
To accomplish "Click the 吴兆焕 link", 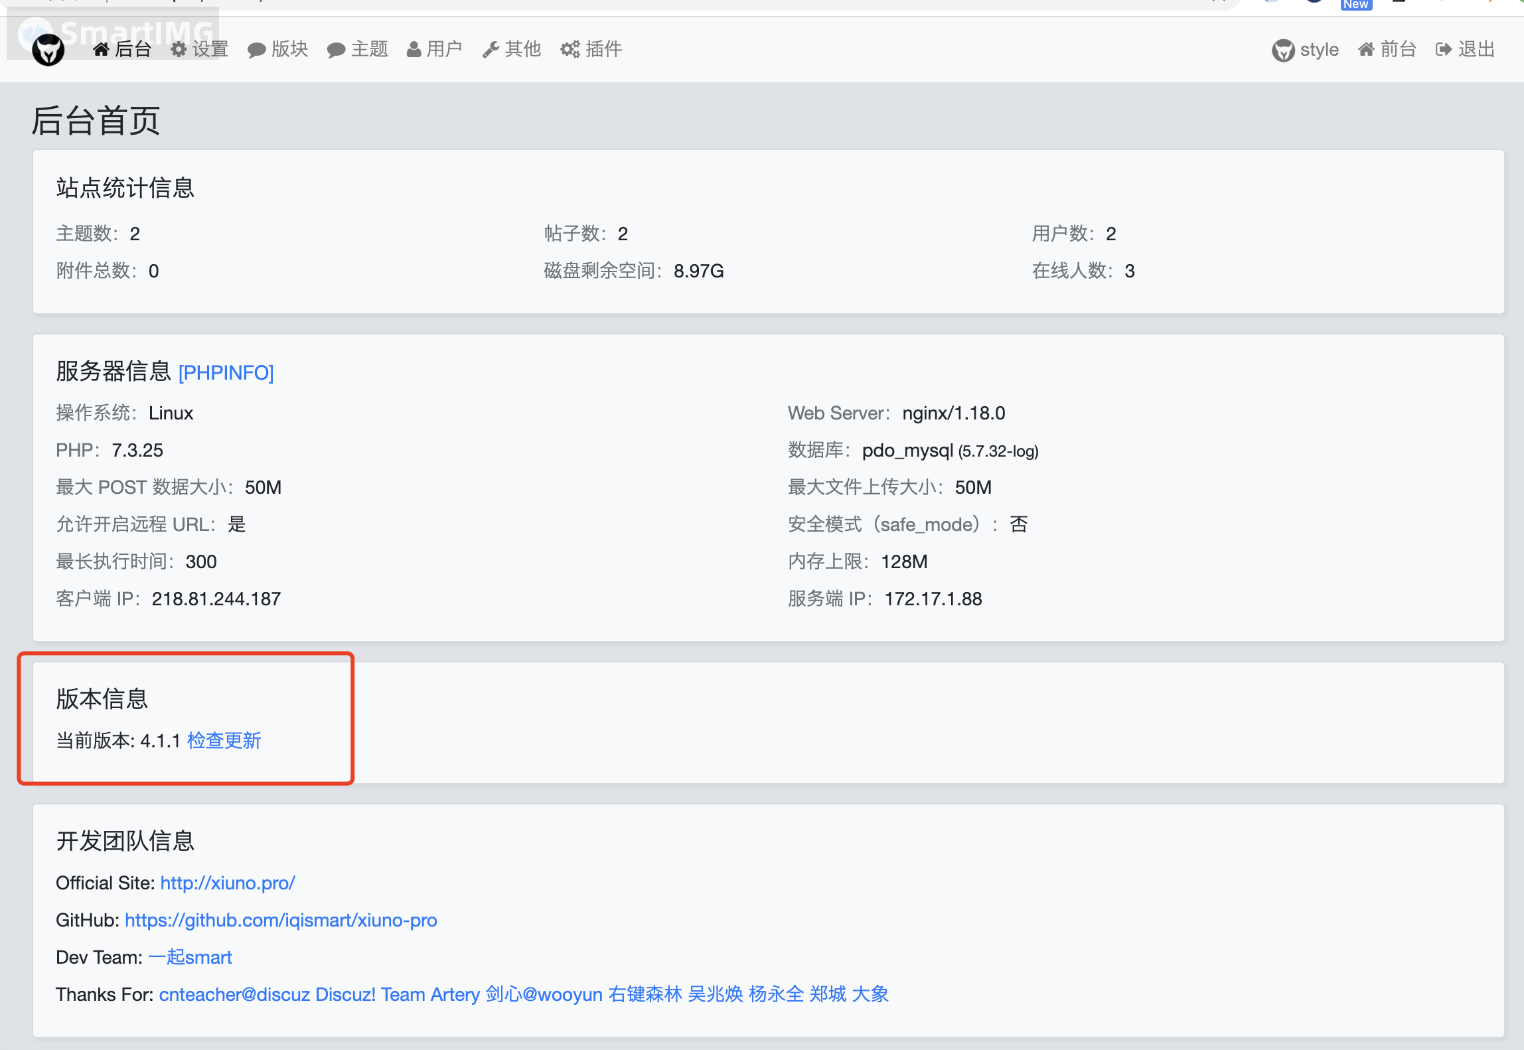I will pos(716,994).
